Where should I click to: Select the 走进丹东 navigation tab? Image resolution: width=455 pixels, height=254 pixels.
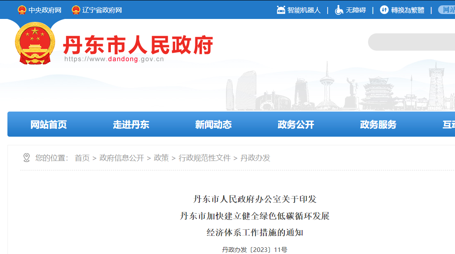pyautogui.click(x=131, y=124)
